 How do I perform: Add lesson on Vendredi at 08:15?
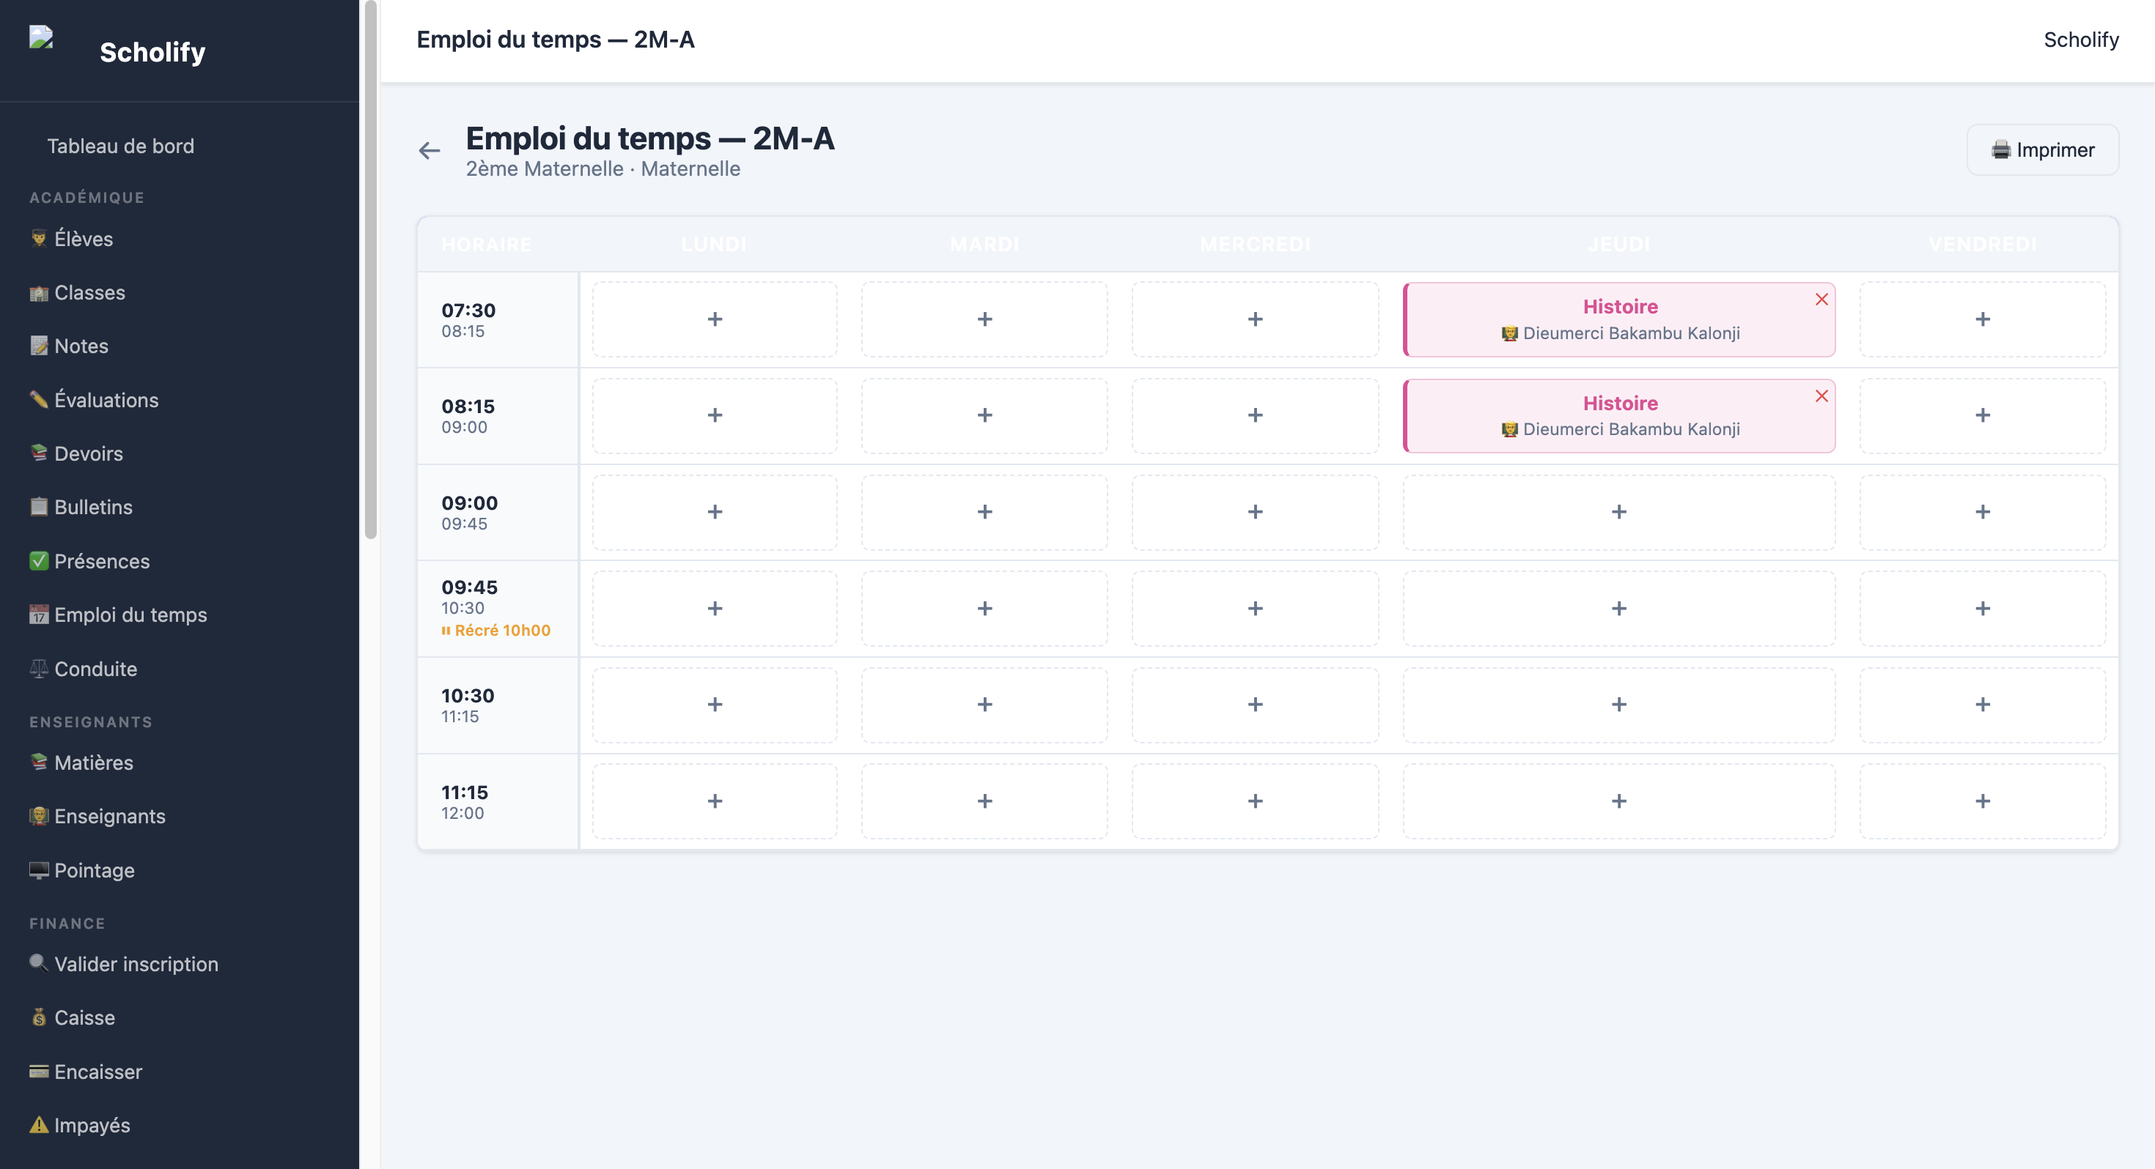1983,415
